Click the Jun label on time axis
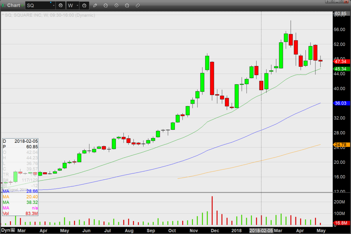 point(86,231)
